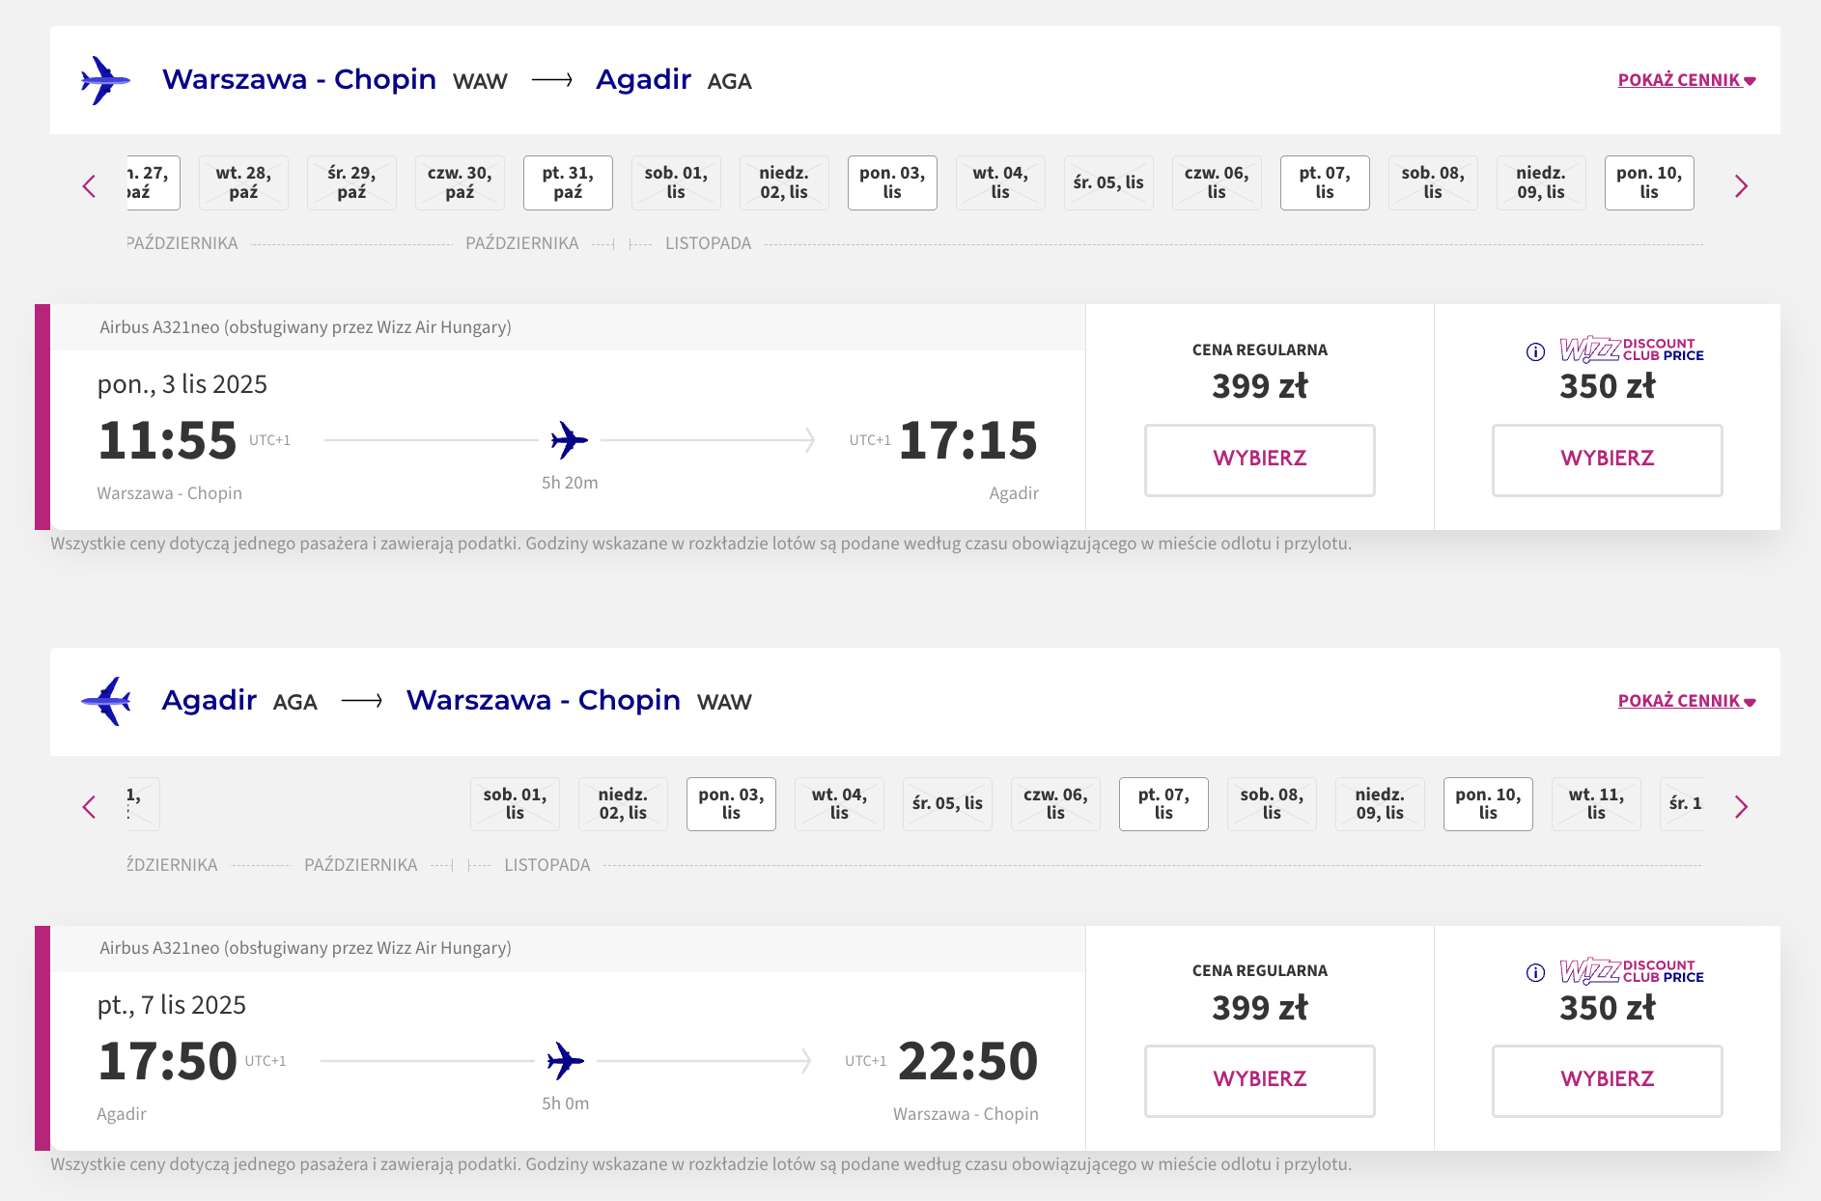Choose return Discount Club 350 zł Wybierz

(1608, 1080)
